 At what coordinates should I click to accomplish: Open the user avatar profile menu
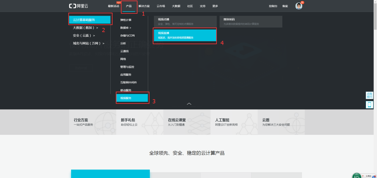[299, 6]
